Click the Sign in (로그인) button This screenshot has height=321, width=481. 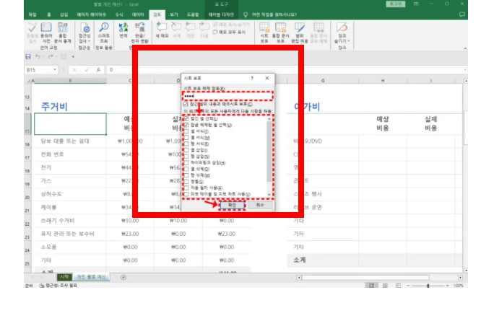tap(396, 4)
